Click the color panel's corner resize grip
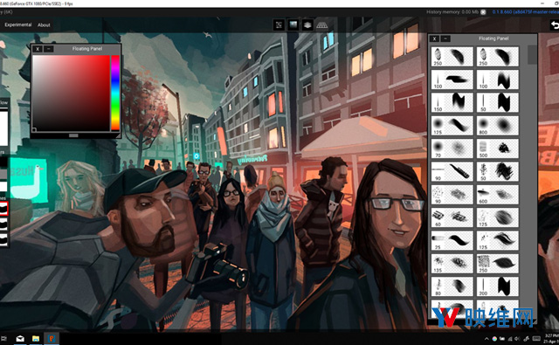Screen dimensions: 559x345 coord(118,135)
